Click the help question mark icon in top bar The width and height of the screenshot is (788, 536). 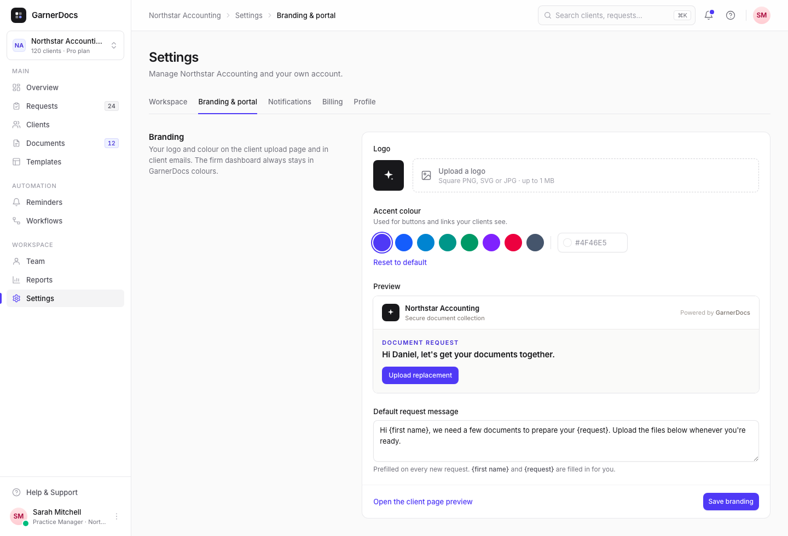tap(731, 15)
